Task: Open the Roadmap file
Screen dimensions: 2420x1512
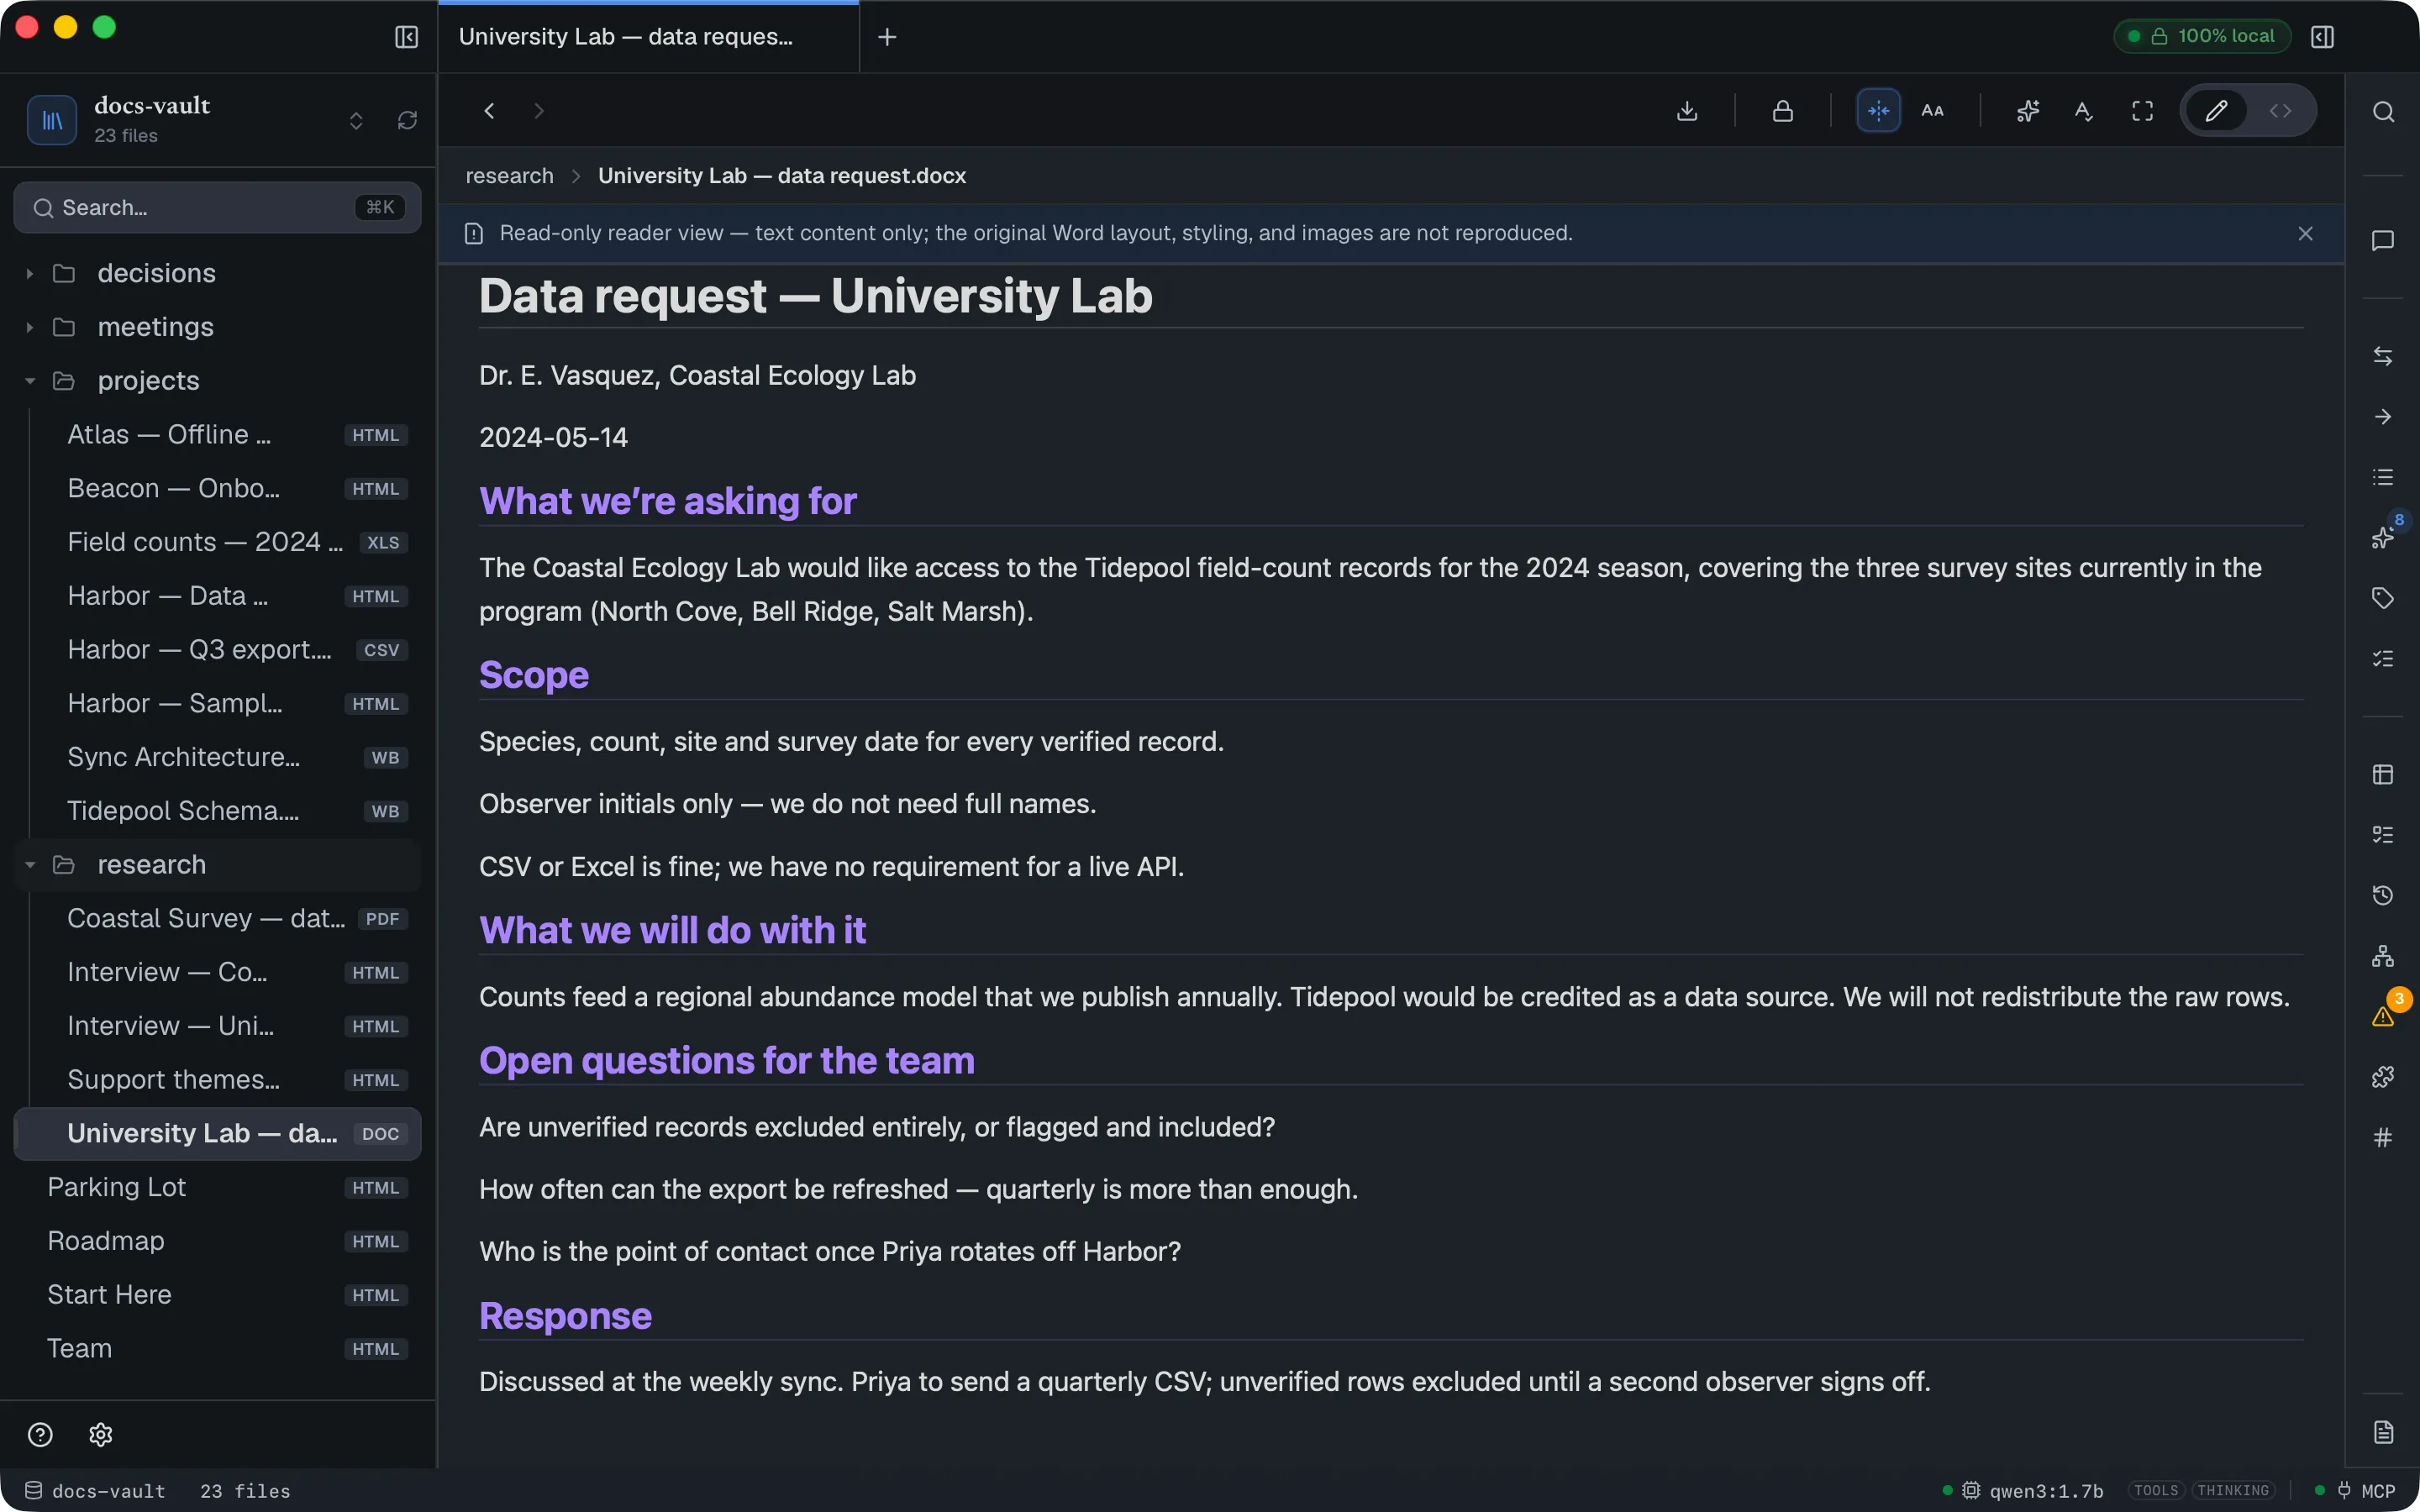Action: (218, 1241)
